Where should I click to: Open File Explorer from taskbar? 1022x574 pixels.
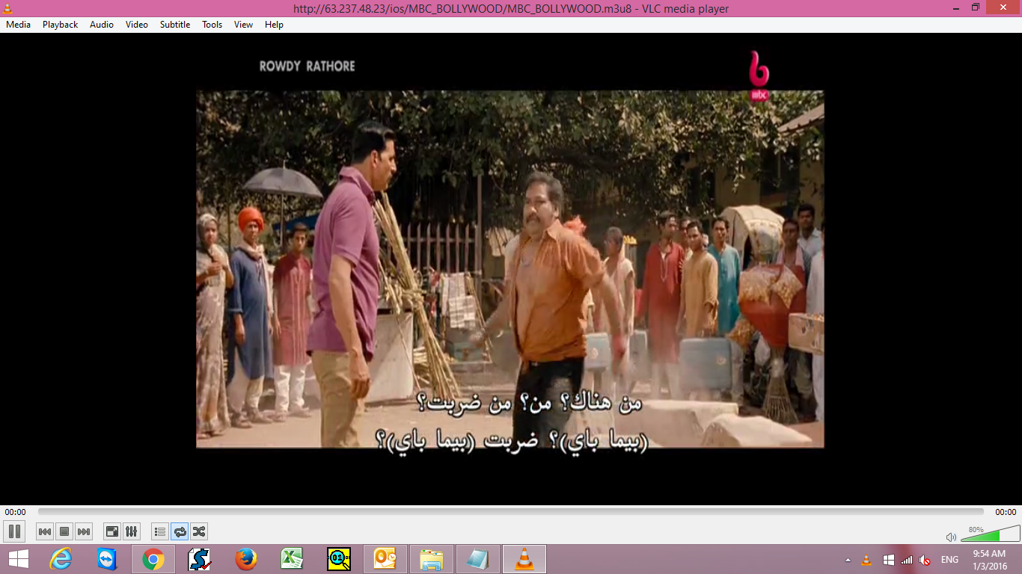point(432,559)
